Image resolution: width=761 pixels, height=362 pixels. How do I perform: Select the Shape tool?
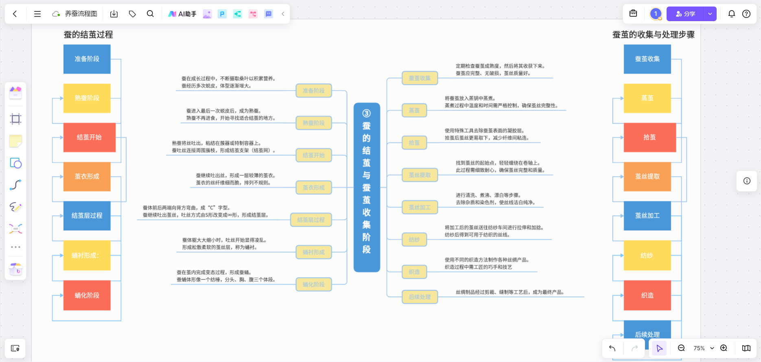click(x=15, y=163)
